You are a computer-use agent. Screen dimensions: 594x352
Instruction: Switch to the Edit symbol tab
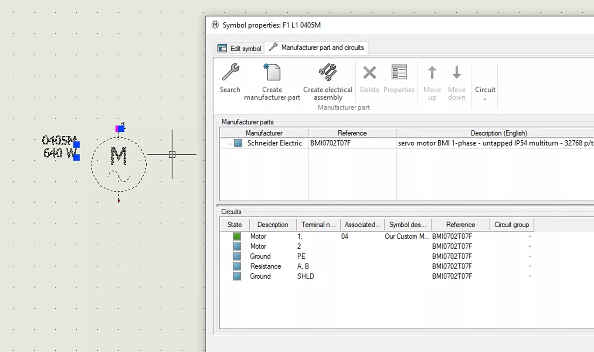[x=239, y=48]
